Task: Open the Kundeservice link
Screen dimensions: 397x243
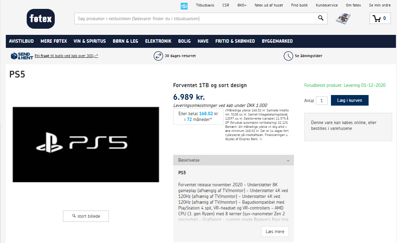Action: [326, 5]
